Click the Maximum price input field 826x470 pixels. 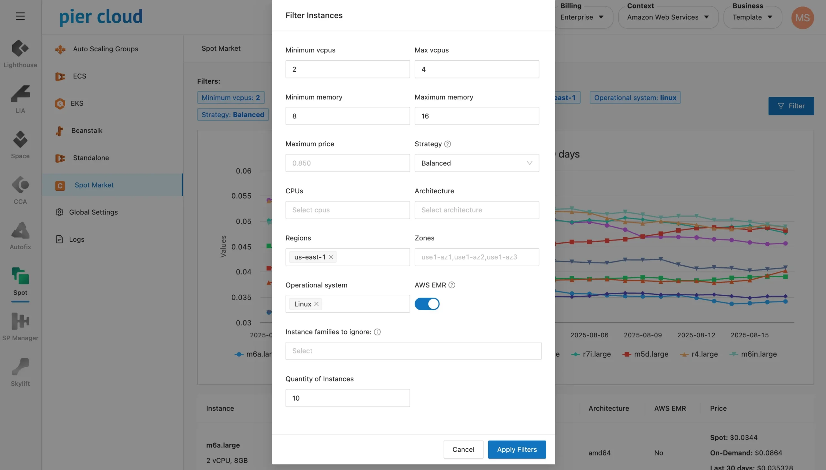348,163
